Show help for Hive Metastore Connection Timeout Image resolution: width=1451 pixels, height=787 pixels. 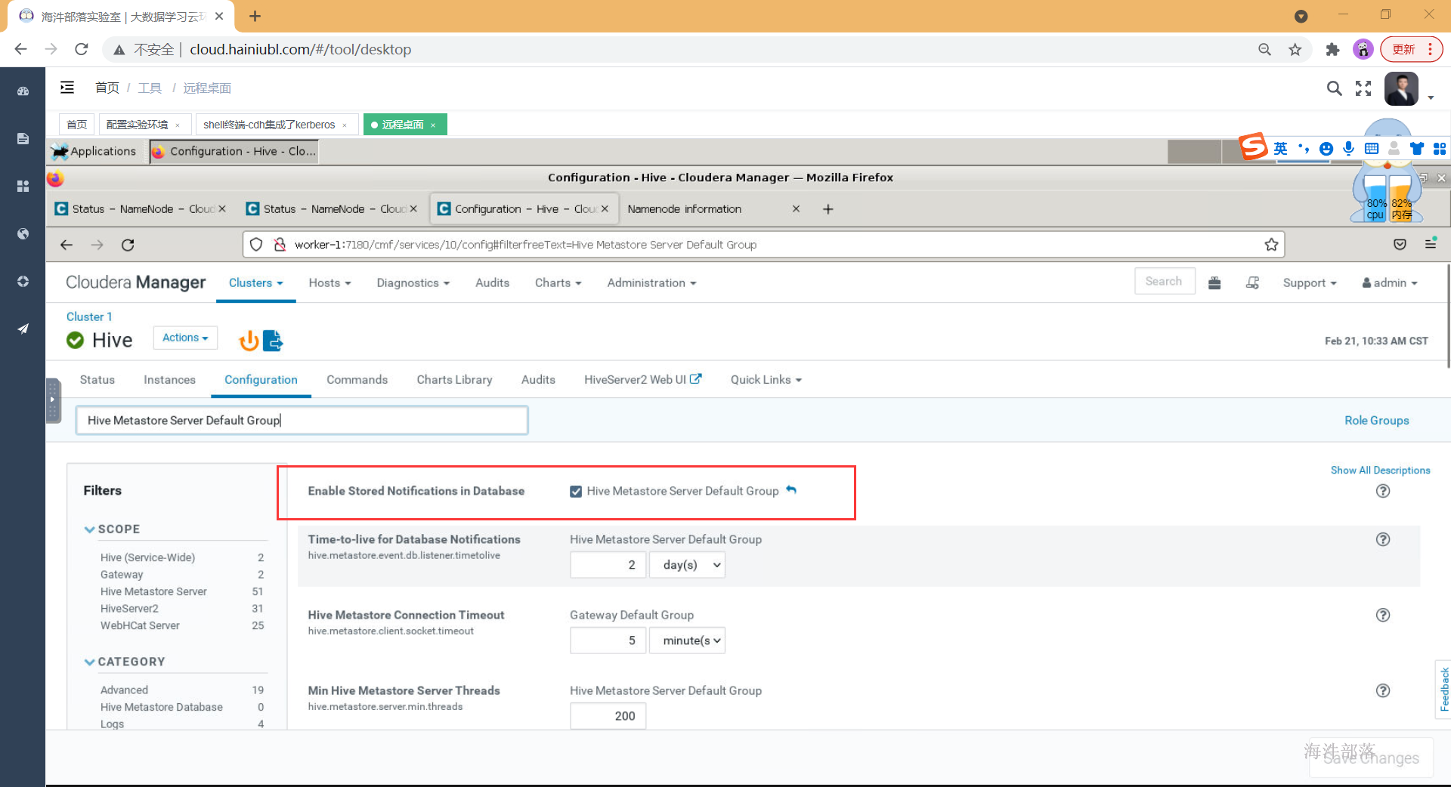click(x=1383, y=615)
